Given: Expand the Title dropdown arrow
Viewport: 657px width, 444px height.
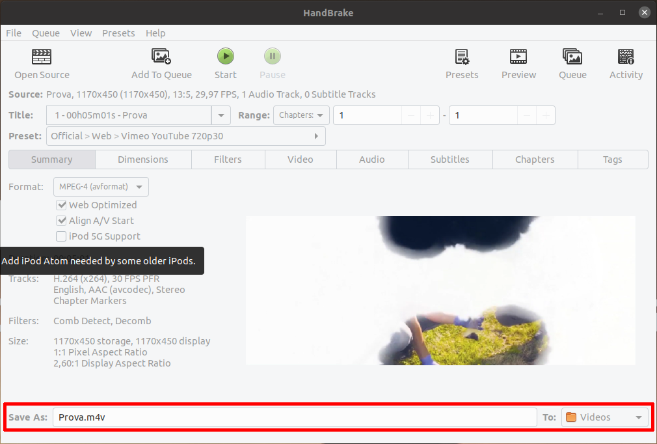Looking at the screenshot, I should pyautogui.click(x=221, y=115).
